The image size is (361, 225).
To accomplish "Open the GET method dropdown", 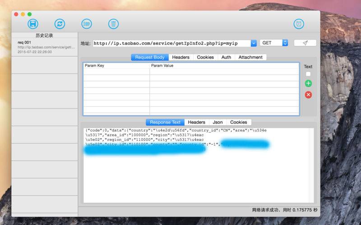I will [x=274, y=43].
